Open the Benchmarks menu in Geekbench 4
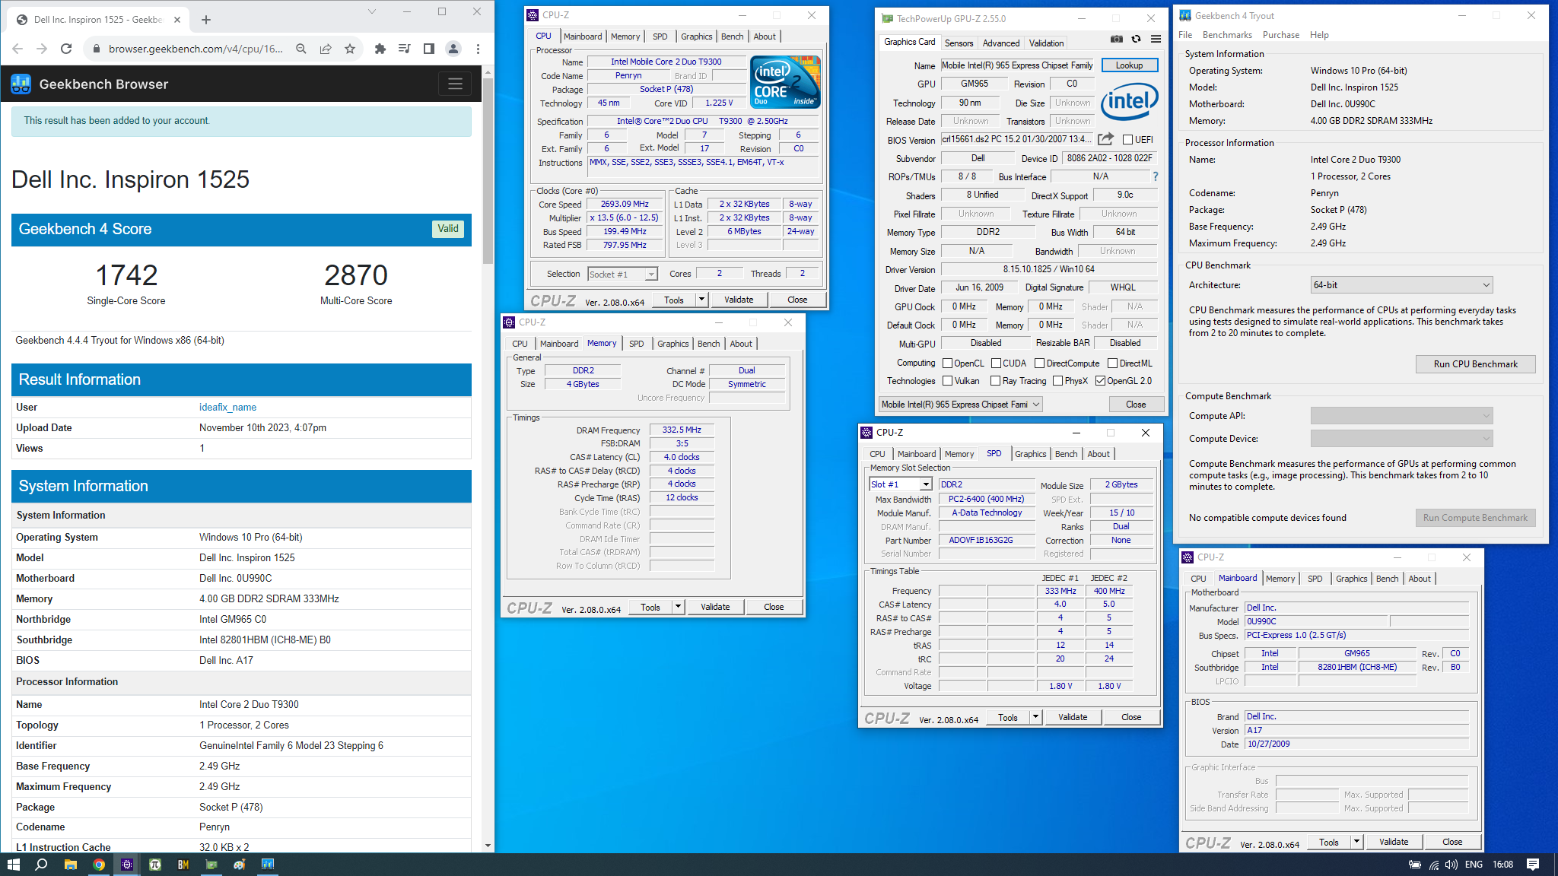 [1227, 35]
